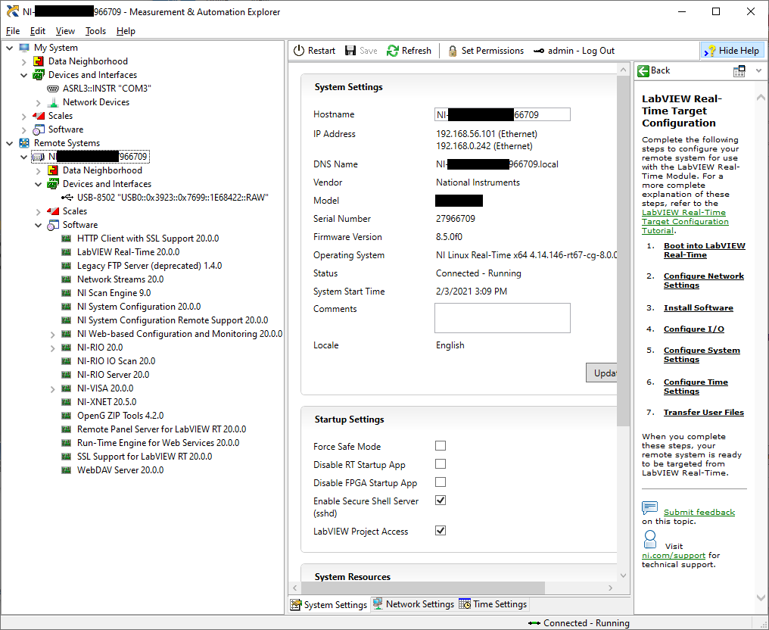Check Disable RT Startup App
The height and width of the screenshot is (630, 769).
pyautogui.click(x=441, y=464)
